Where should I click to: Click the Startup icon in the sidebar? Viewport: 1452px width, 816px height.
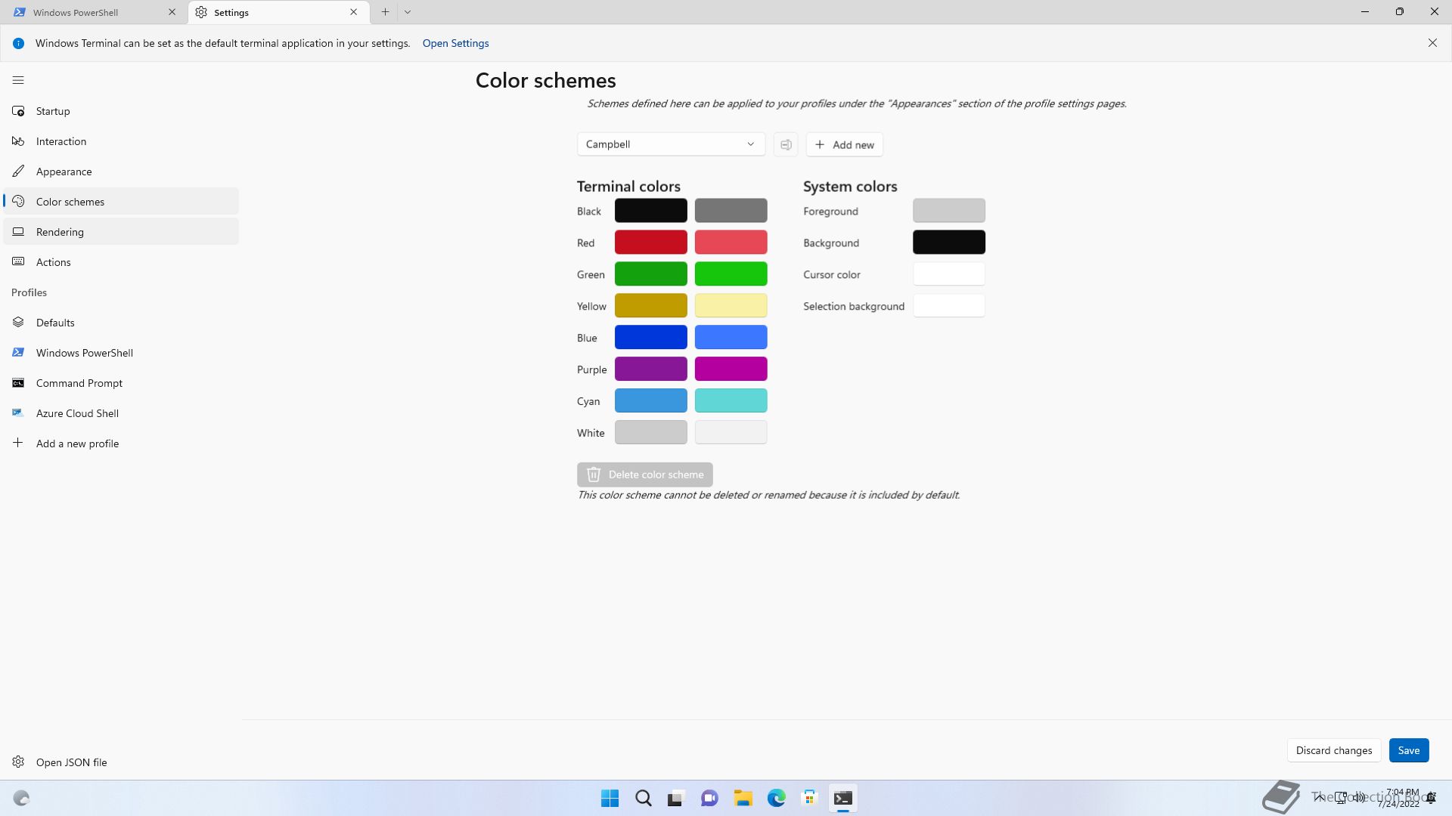click(x=18, y=111)
